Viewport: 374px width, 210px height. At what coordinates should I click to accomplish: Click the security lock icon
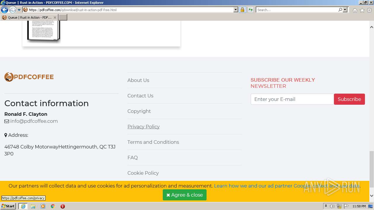(x=242, y=10)
